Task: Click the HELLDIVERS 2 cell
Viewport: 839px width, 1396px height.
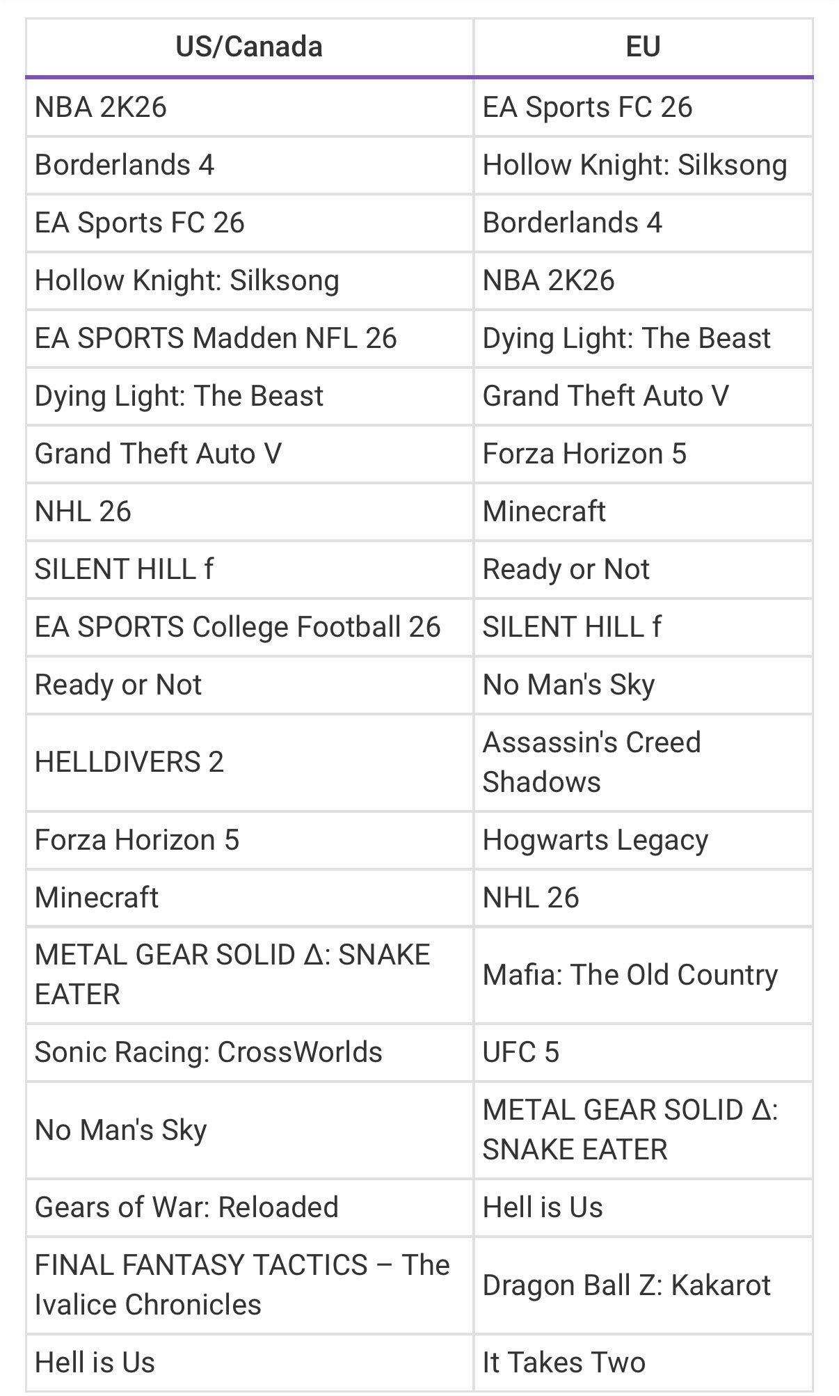Action: pyautogui.click(x=129, y=762)
